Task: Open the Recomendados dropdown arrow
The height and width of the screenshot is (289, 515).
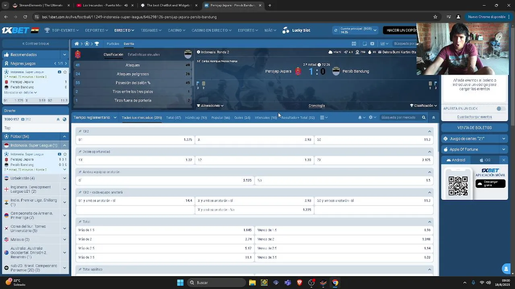Action: click(x=64, y=55)
